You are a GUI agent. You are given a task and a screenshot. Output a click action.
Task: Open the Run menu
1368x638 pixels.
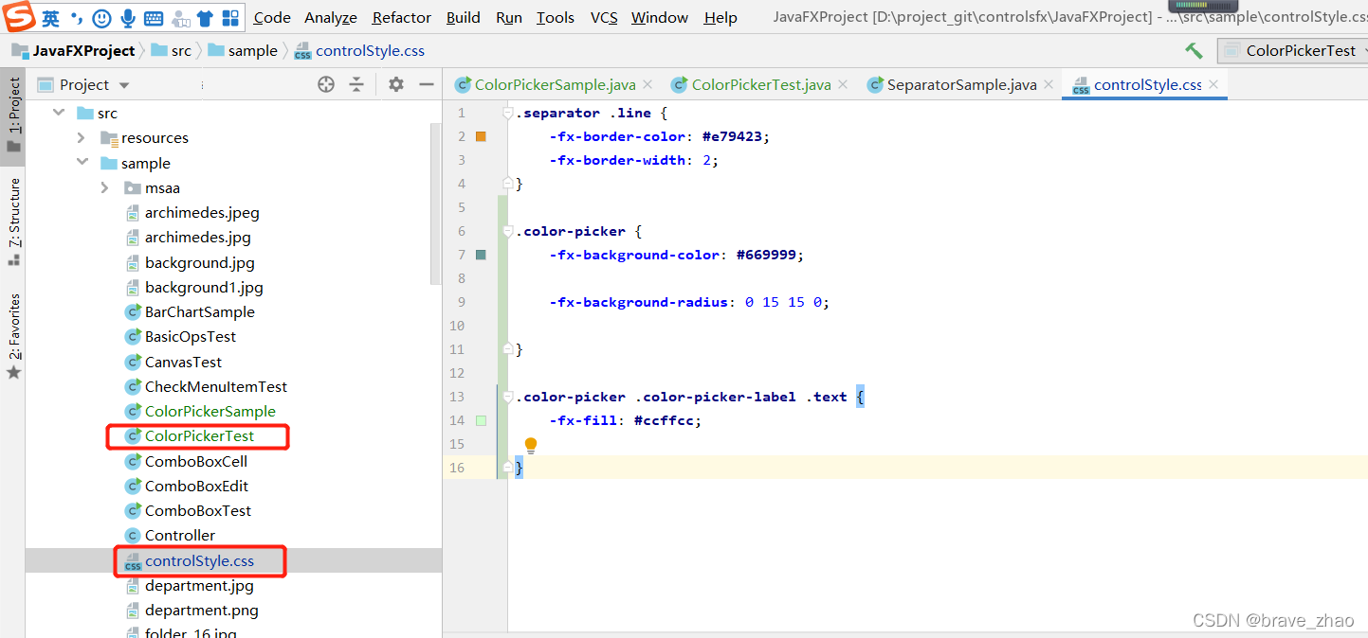pos(509,17)
